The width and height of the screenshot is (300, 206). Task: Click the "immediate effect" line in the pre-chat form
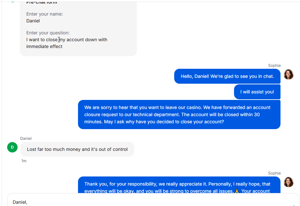(45, 46)
